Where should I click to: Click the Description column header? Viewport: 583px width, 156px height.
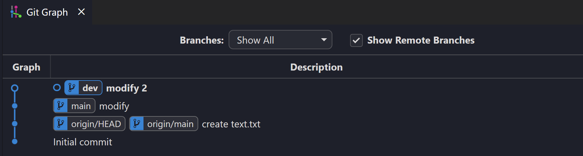pyautogui.click(x=316, y=67)
